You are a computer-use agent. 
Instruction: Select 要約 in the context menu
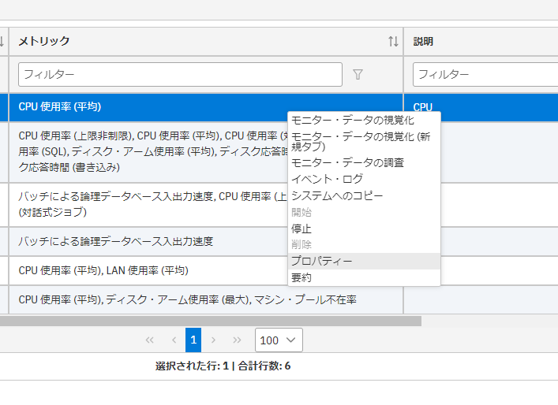(x=364, y=277)
